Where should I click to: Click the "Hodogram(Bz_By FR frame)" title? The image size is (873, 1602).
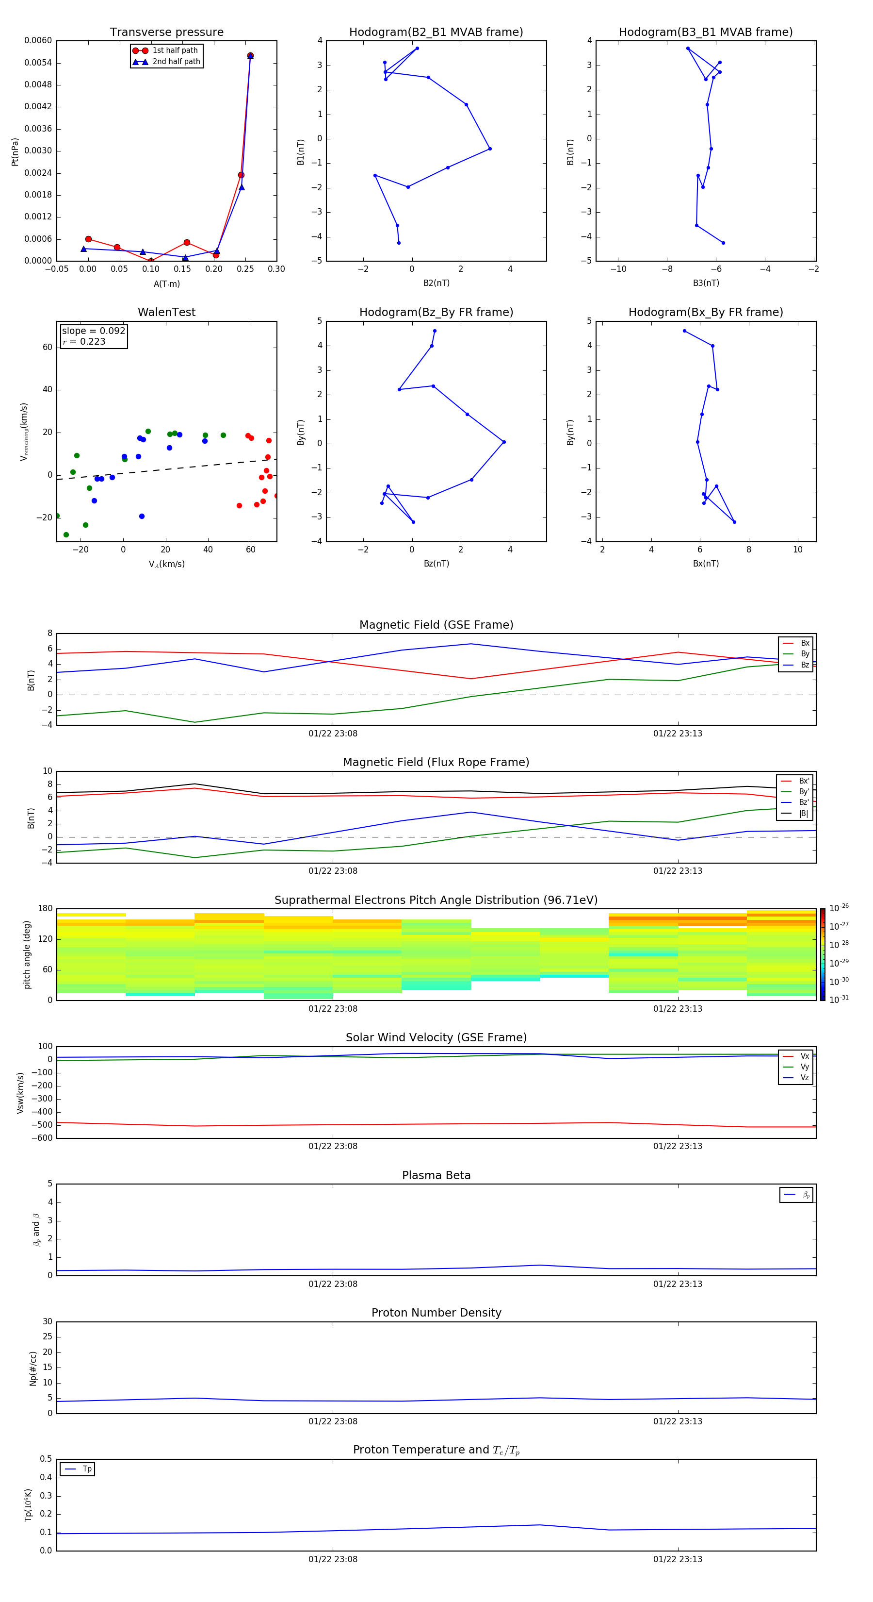click(436, 312)
